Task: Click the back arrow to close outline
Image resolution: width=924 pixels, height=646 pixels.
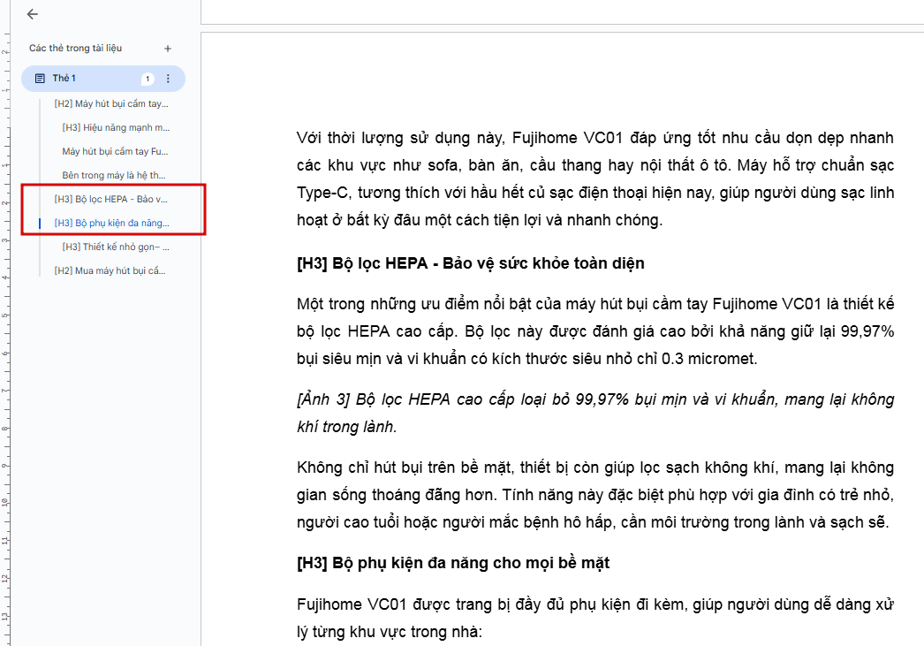Action: [33, 14]
